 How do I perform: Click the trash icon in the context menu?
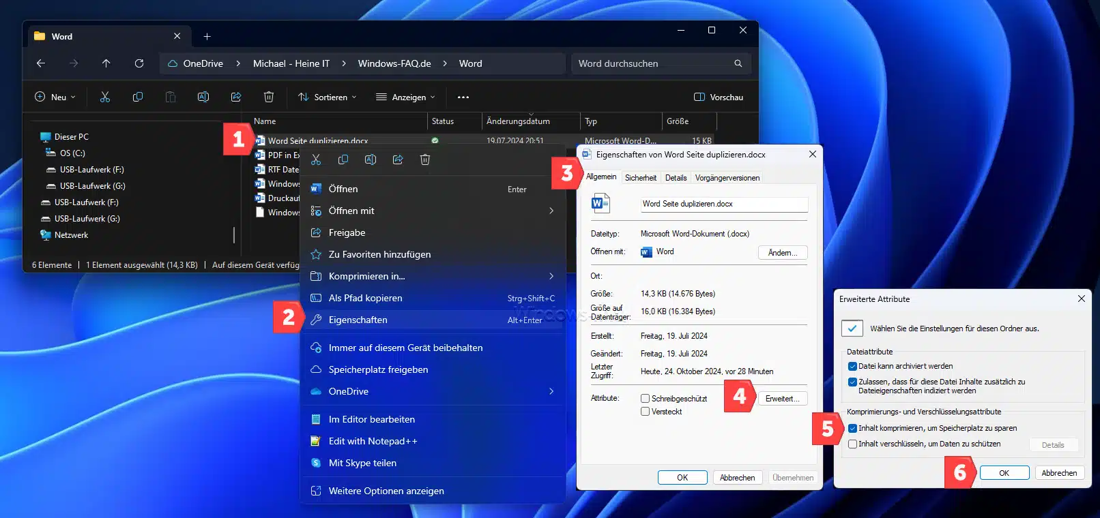click(x=425, y=159)
